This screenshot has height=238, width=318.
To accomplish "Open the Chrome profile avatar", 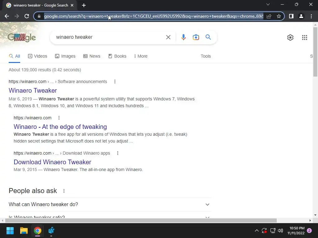I will click(x=301, y=16).
